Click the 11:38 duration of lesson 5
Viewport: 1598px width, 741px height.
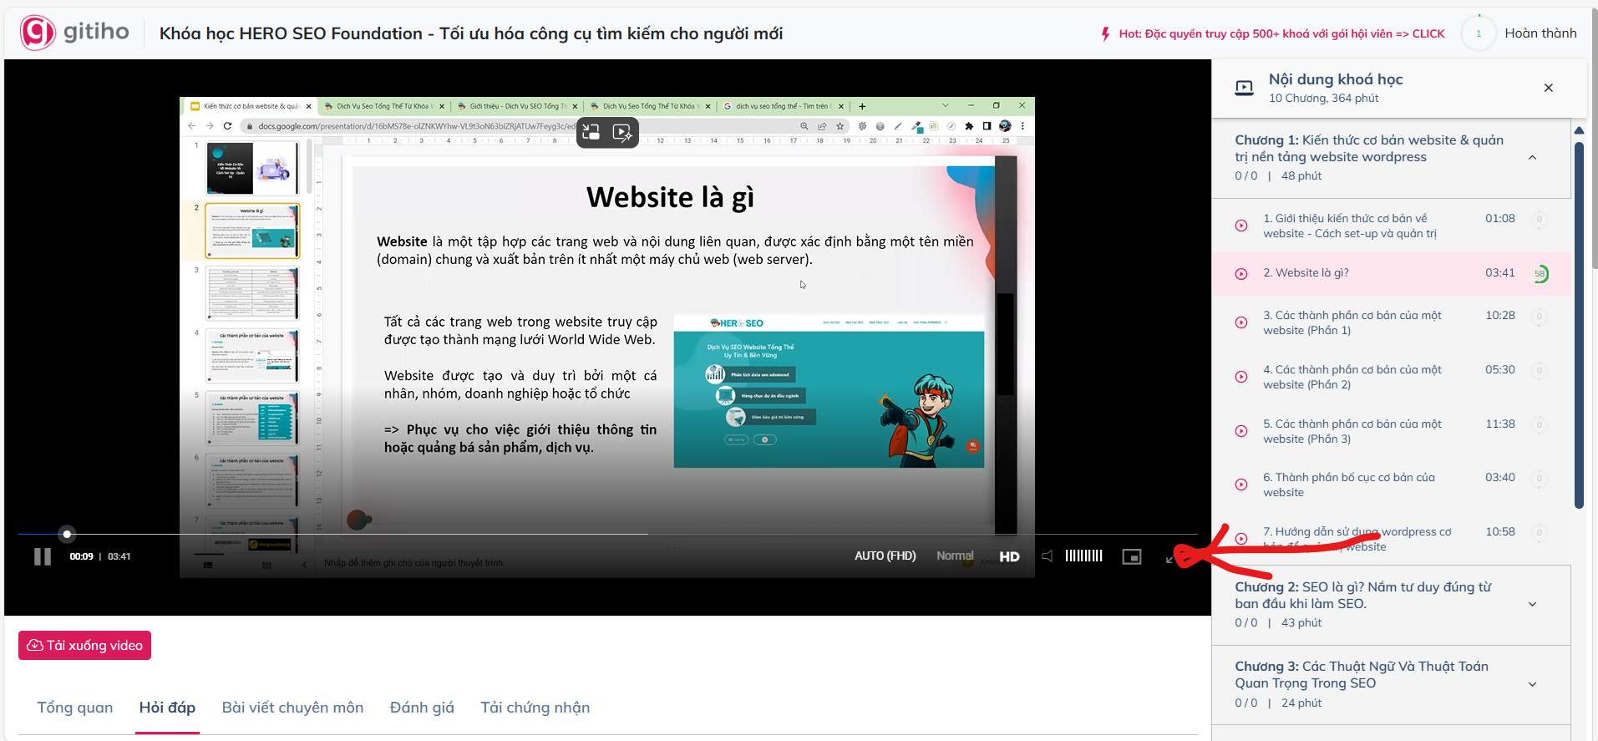1499,424
